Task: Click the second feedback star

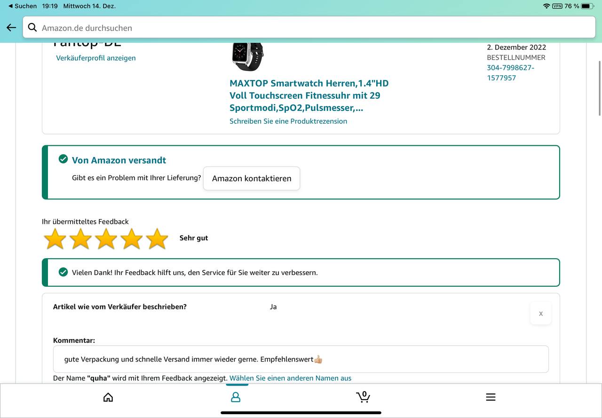Action: [x=81, y=238]
